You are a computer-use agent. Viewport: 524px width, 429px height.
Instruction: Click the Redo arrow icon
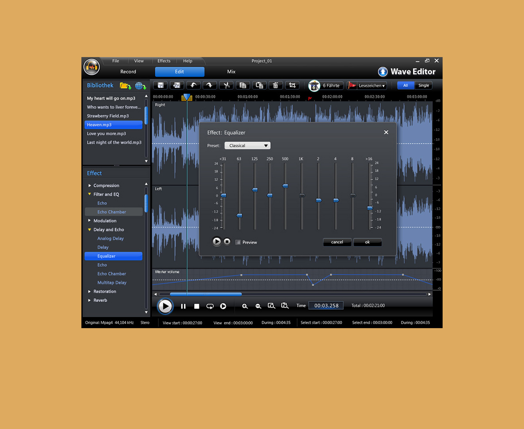point(210,85)
